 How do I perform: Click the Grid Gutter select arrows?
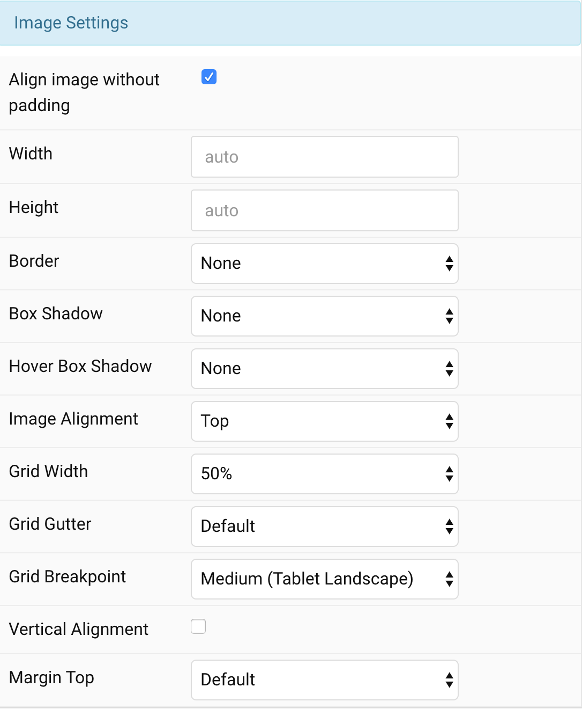(449, 527)
